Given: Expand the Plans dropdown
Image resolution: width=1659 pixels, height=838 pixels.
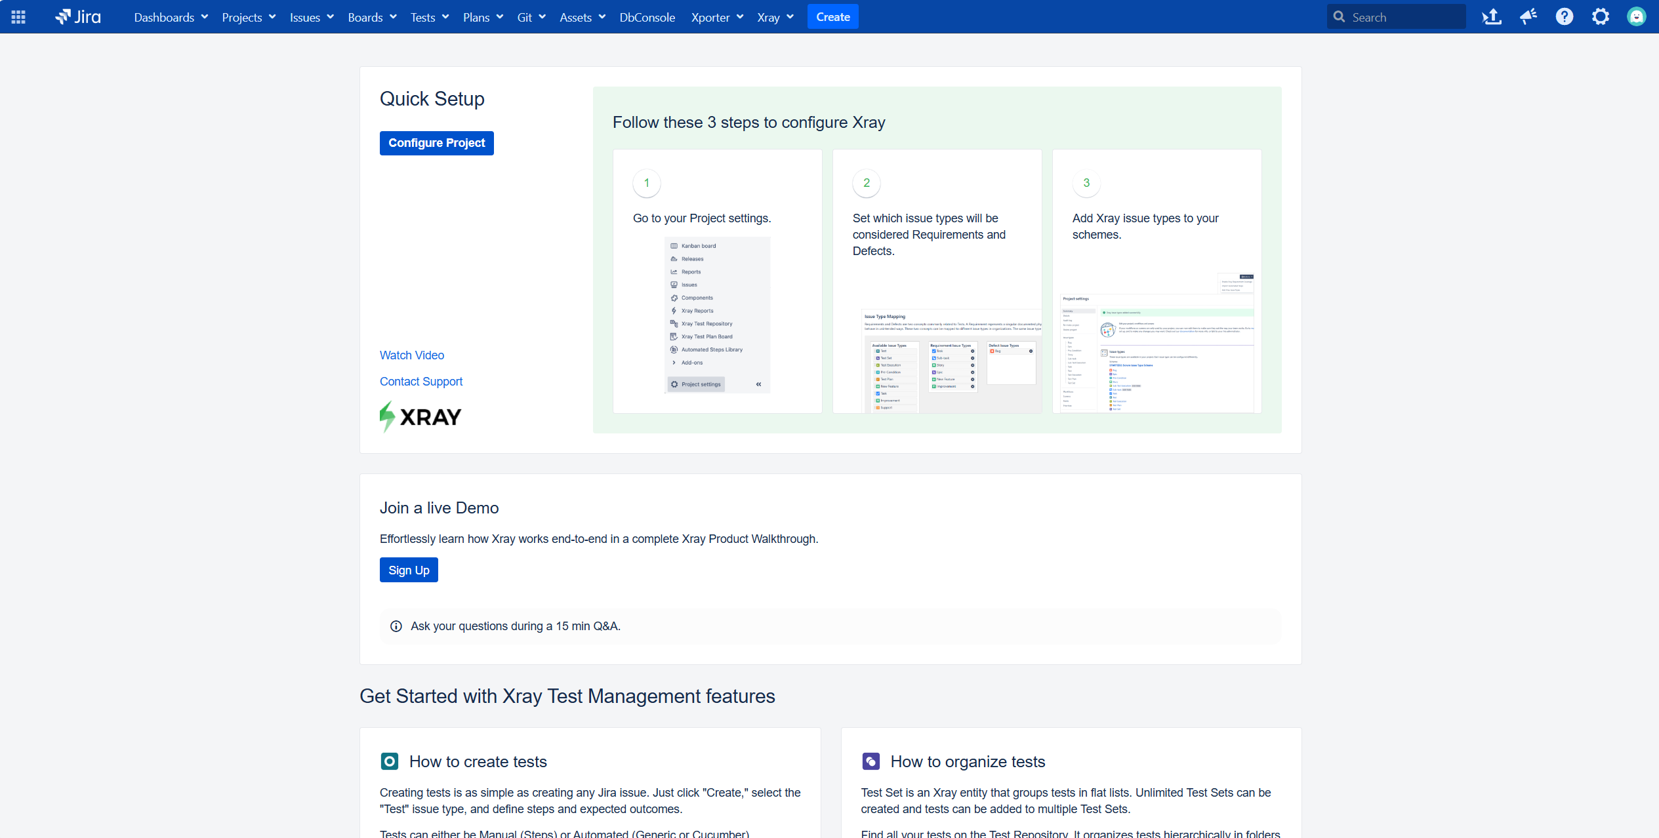Looking at the screenshot, I should tap(483, 17).
